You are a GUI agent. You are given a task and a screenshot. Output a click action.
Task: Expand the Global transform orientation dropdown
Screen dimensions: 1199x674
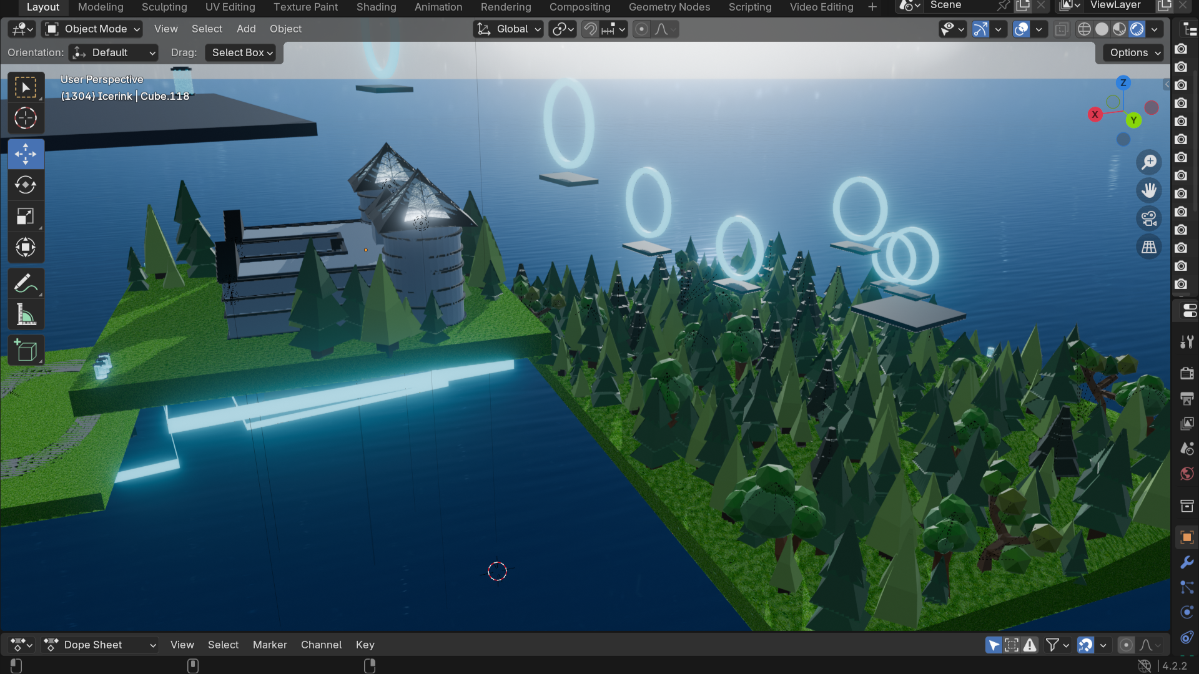pos(508,29)
